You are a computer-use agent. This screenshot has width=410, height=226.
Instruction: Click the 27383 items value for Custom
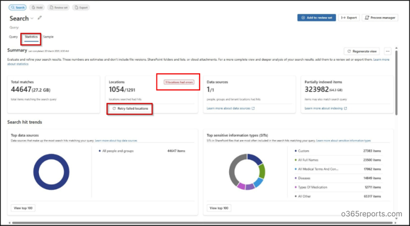(x=372, y=151)
